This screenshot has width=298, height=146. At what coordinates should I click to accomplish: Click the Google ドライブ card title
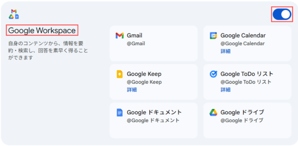click(242, 113)
